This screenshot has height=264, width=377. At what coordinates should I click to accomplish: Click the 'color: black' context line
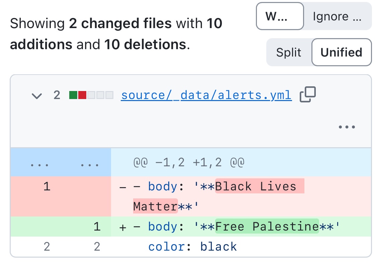click(x=192, y=247)
